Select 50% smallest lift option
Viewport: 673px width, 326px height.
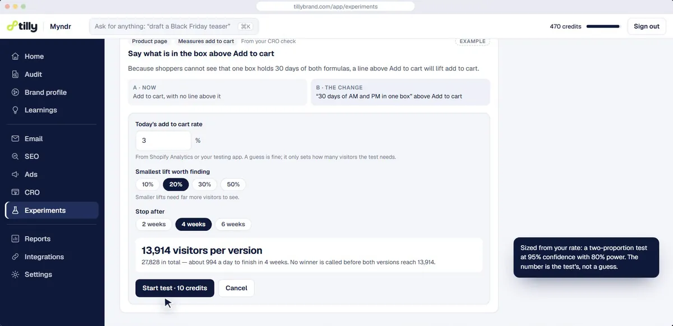(x=233, y=184)
